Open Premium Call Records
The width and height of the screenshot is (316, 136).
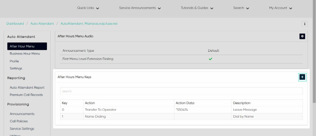coord(26,95)
